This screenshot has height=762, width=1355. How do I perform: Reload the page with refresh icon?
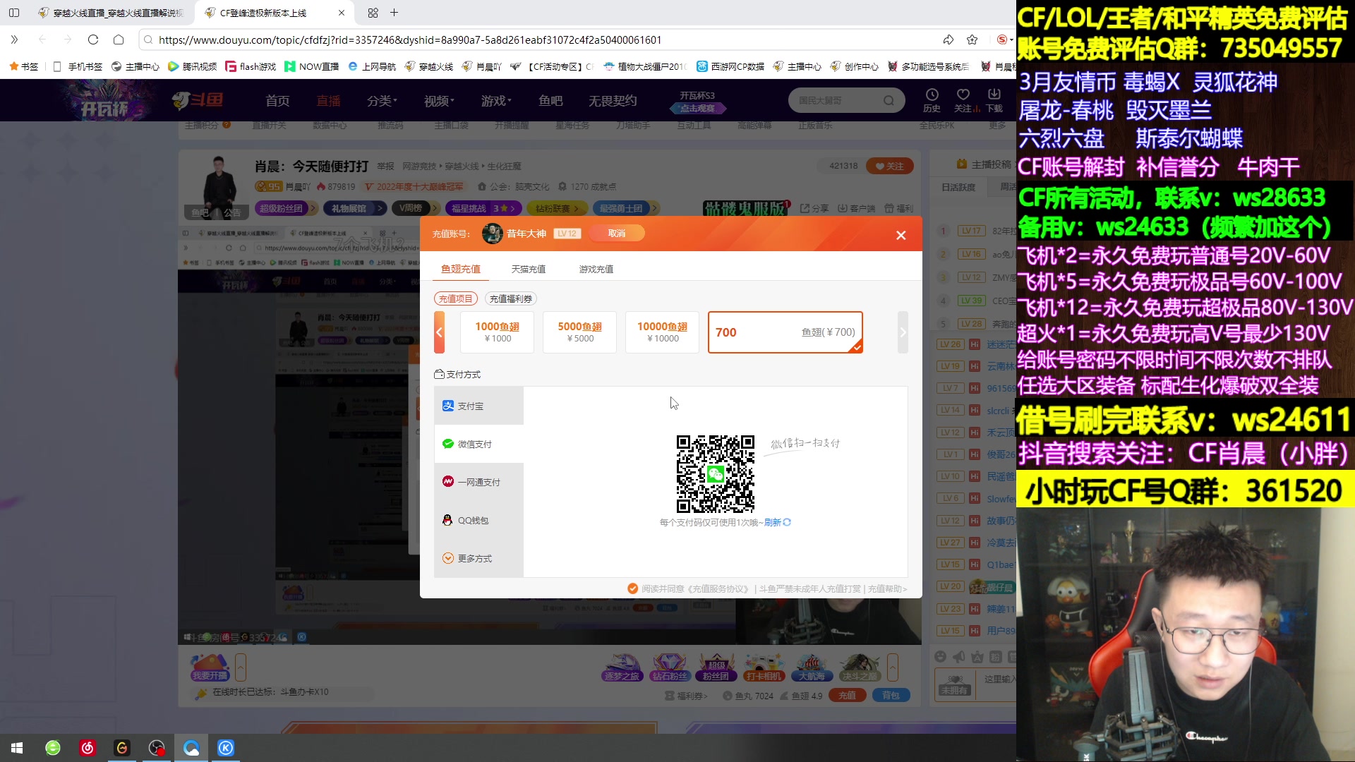pos(93,40)
